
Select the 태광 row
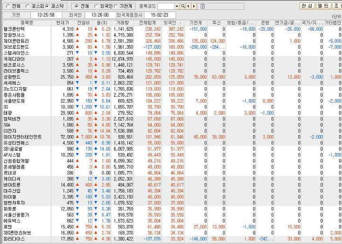point(172,113)
